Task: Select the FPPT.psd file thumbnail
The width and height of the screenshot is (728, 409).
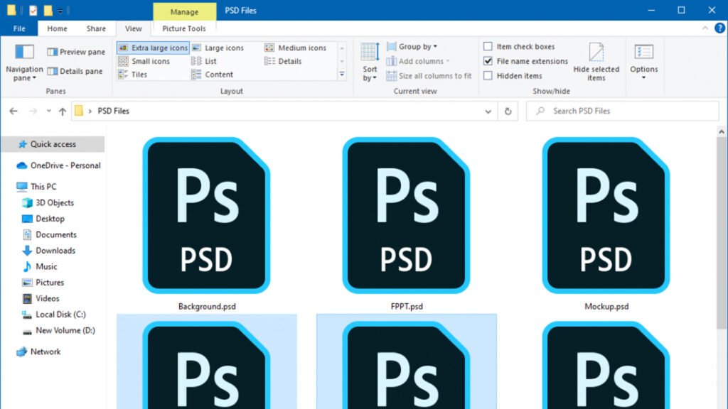Action: (x=406, y=217)
